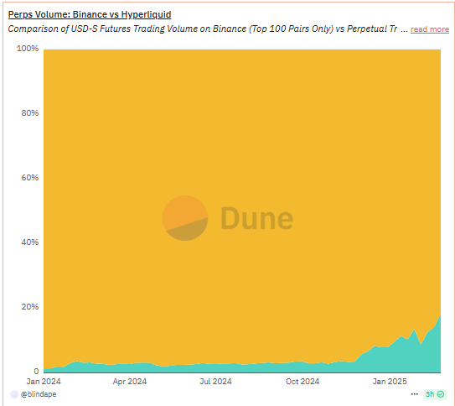
Task: Click the 100% y-axis label
Action: 28,48
